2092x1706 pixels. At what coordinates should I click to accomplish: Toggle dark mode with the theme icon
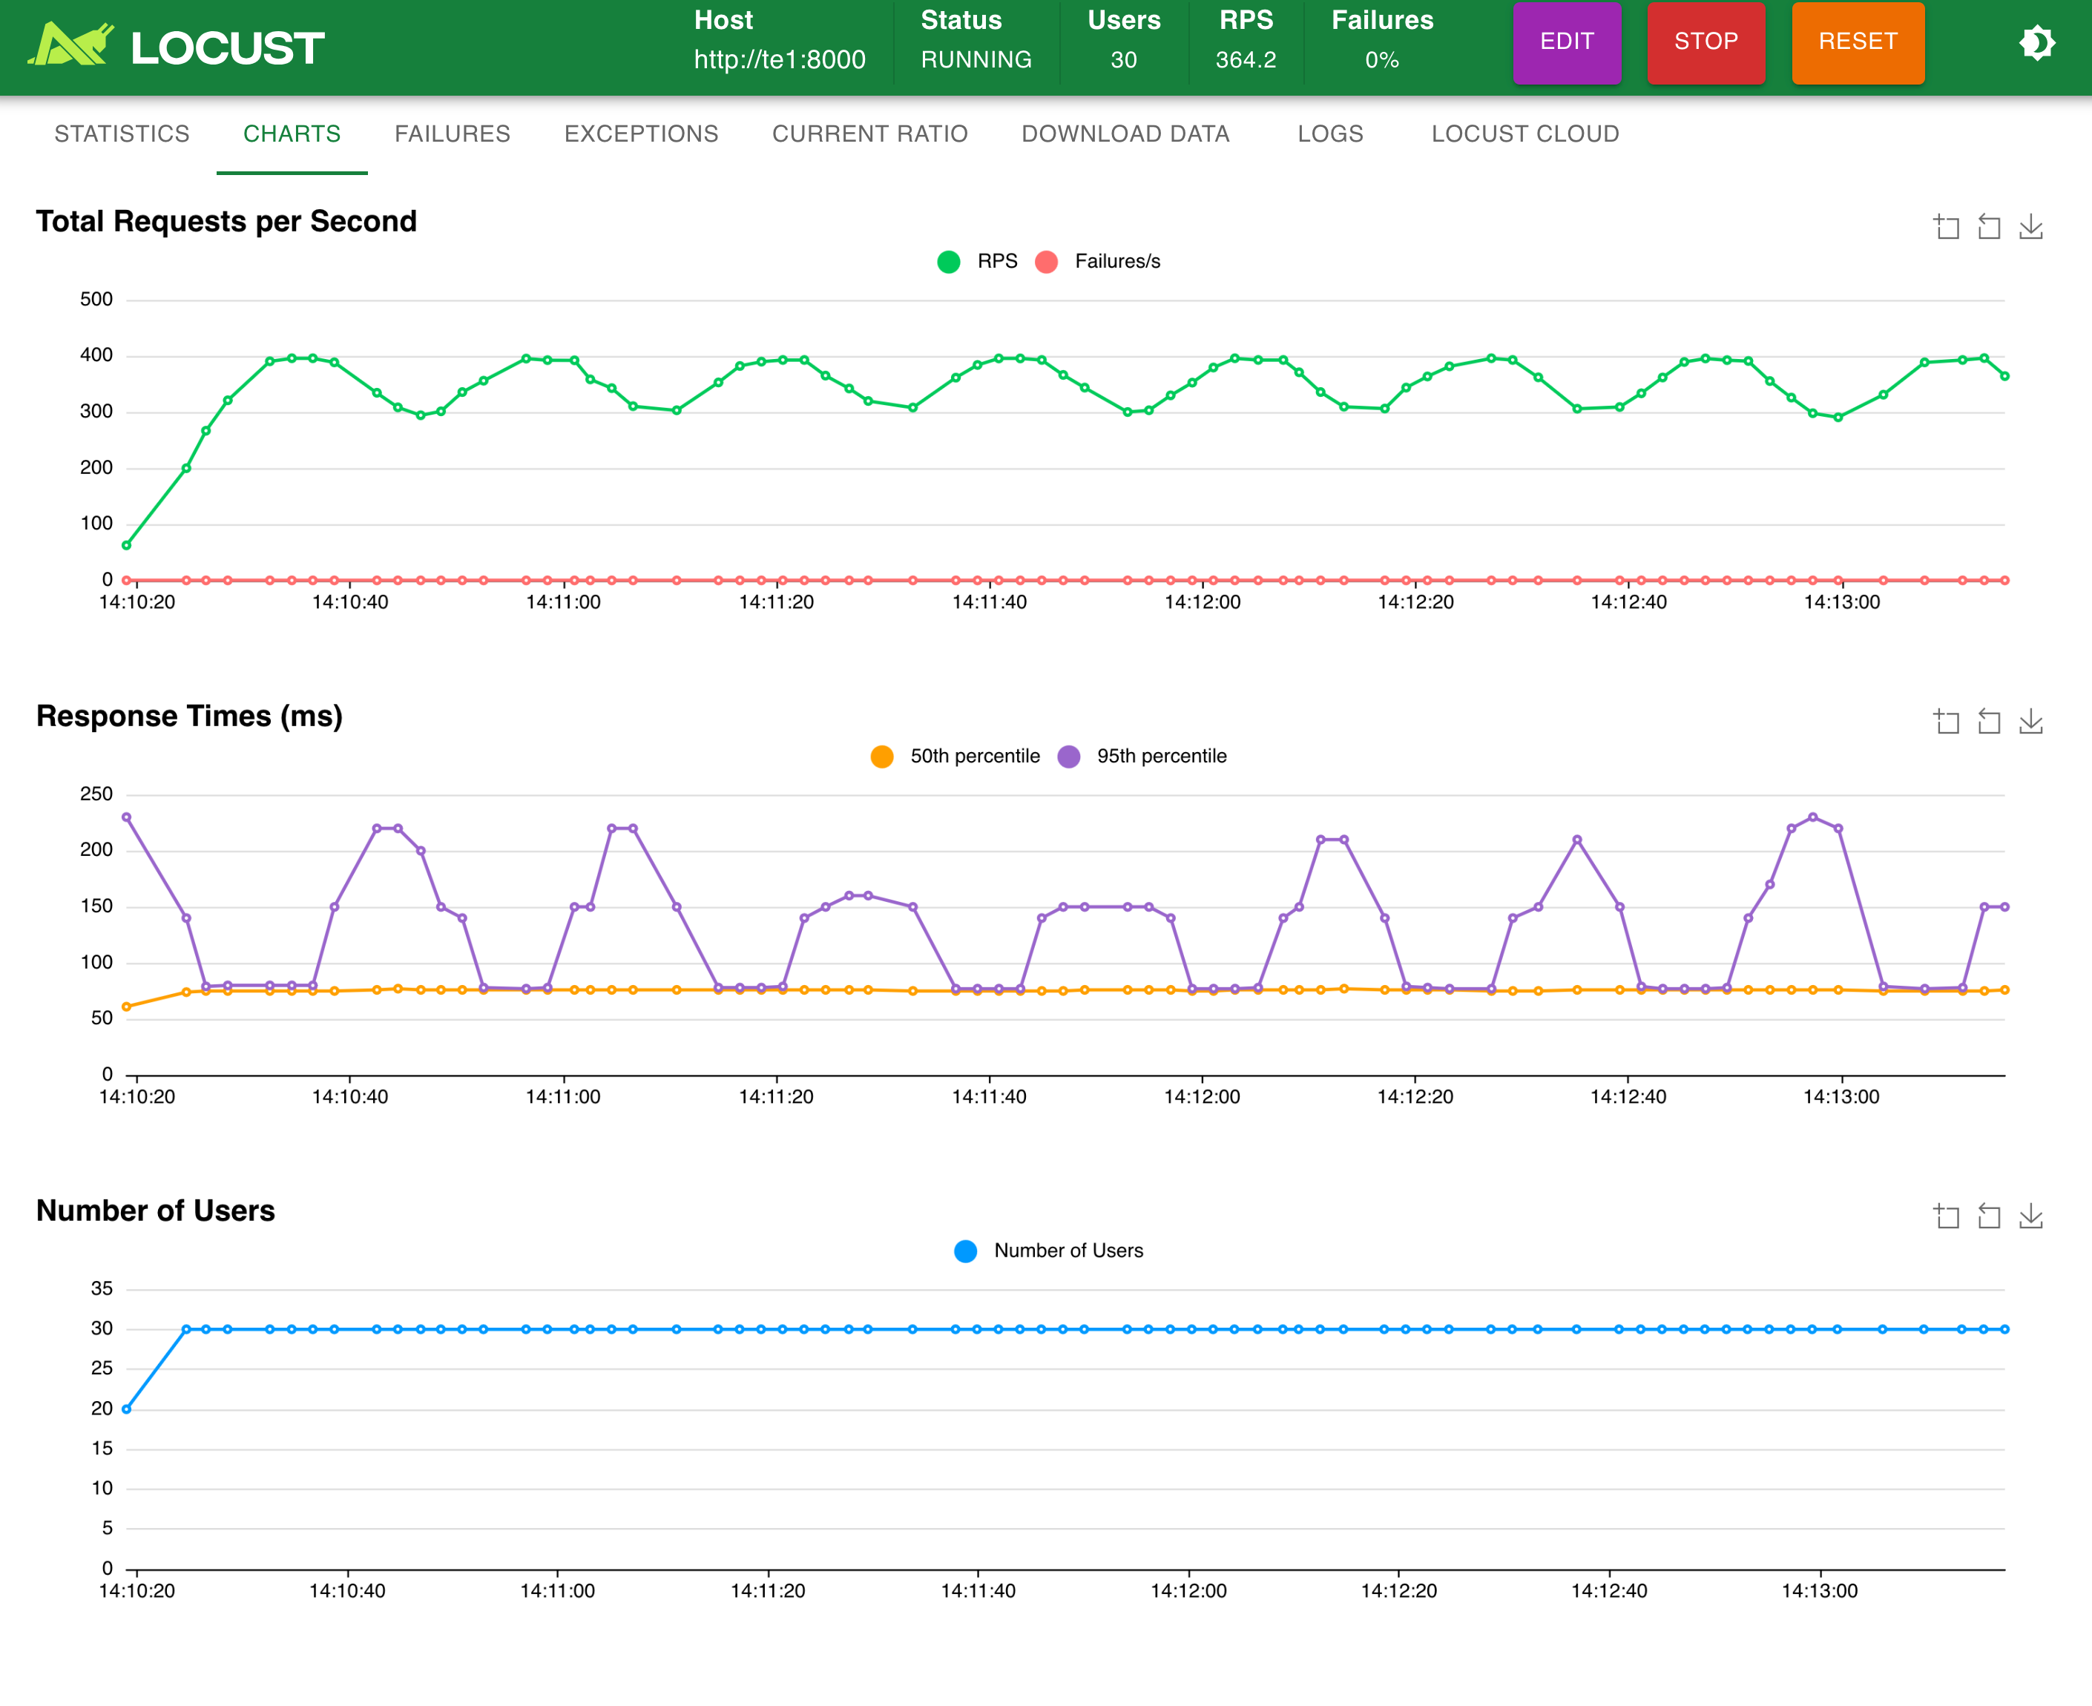point(2037,42)
